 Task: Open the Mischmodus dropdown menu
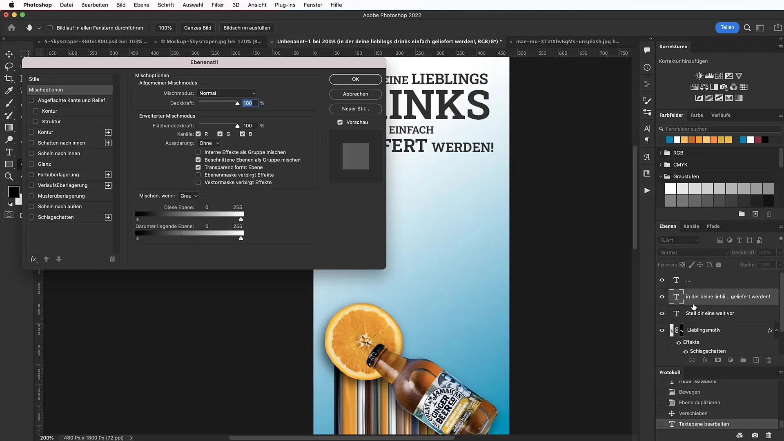pos(226,93)
